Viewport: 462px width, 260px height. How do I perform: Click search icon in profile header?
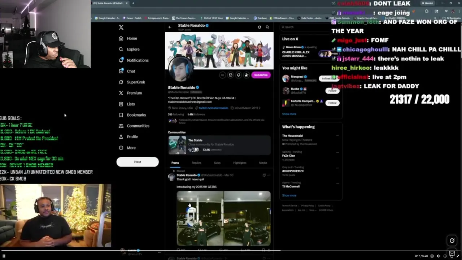[267, 27]
